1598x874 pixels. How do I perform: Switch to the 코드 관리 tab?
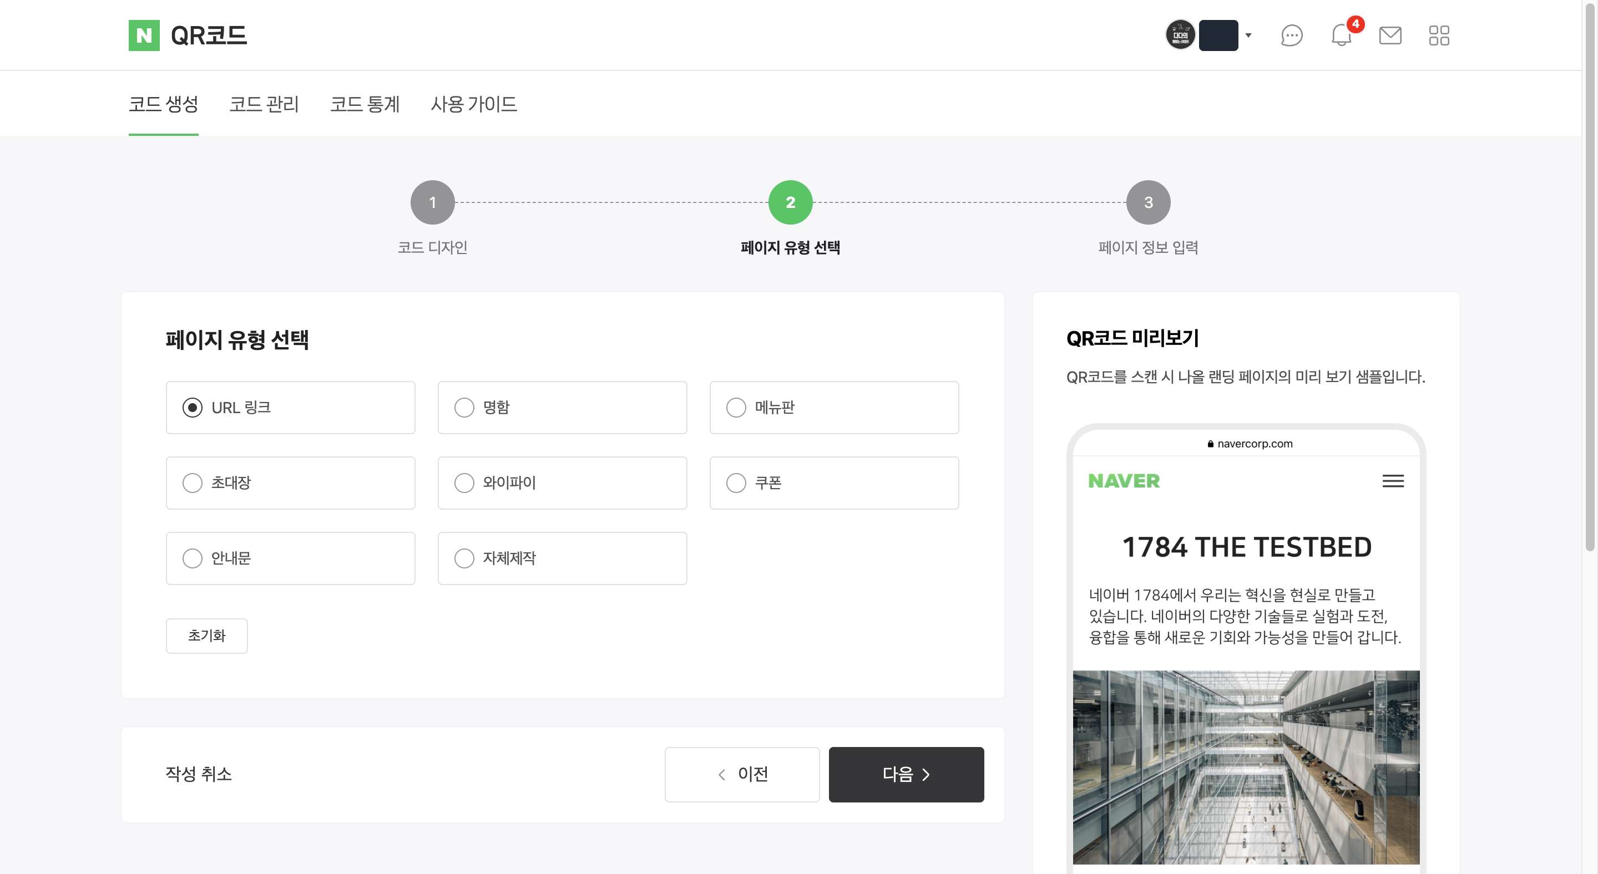pos(264,104)
